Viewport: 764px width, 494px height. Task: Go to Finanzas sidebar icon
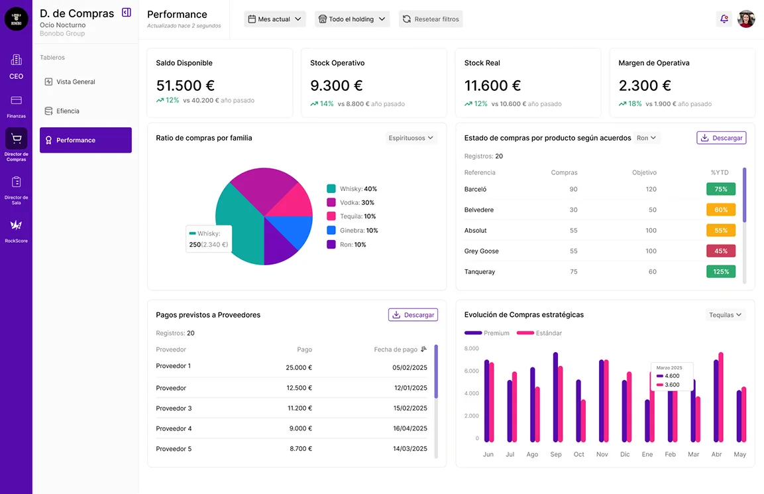point(16,101)
